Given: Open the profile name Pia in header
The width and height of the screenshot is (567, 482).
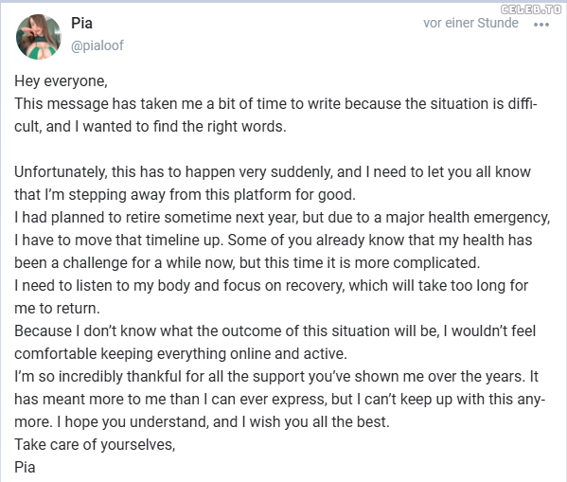Looking at the screenshot, I should [x=81, y=23].
